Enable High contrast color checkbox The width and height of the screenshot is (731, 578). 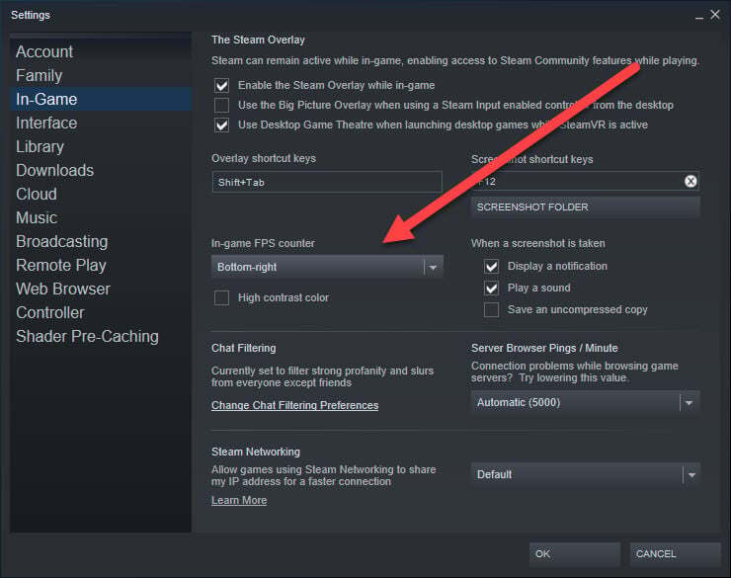coord(221,297)
